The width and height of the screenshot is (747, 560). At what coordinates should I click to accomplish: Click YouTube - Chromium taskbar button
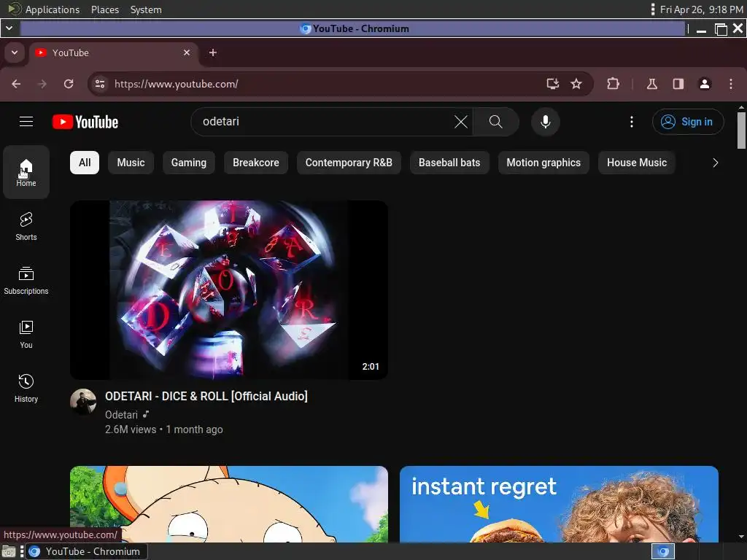(x=88, y=551)
